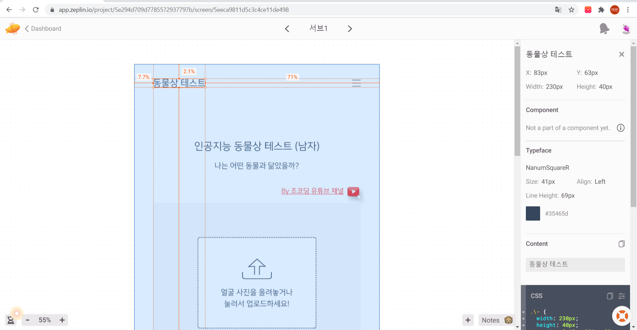Viewport: 637px width, 330px height.
Task: Click the canvas vertical scrollbar
Action: click(x=517, y=101)
